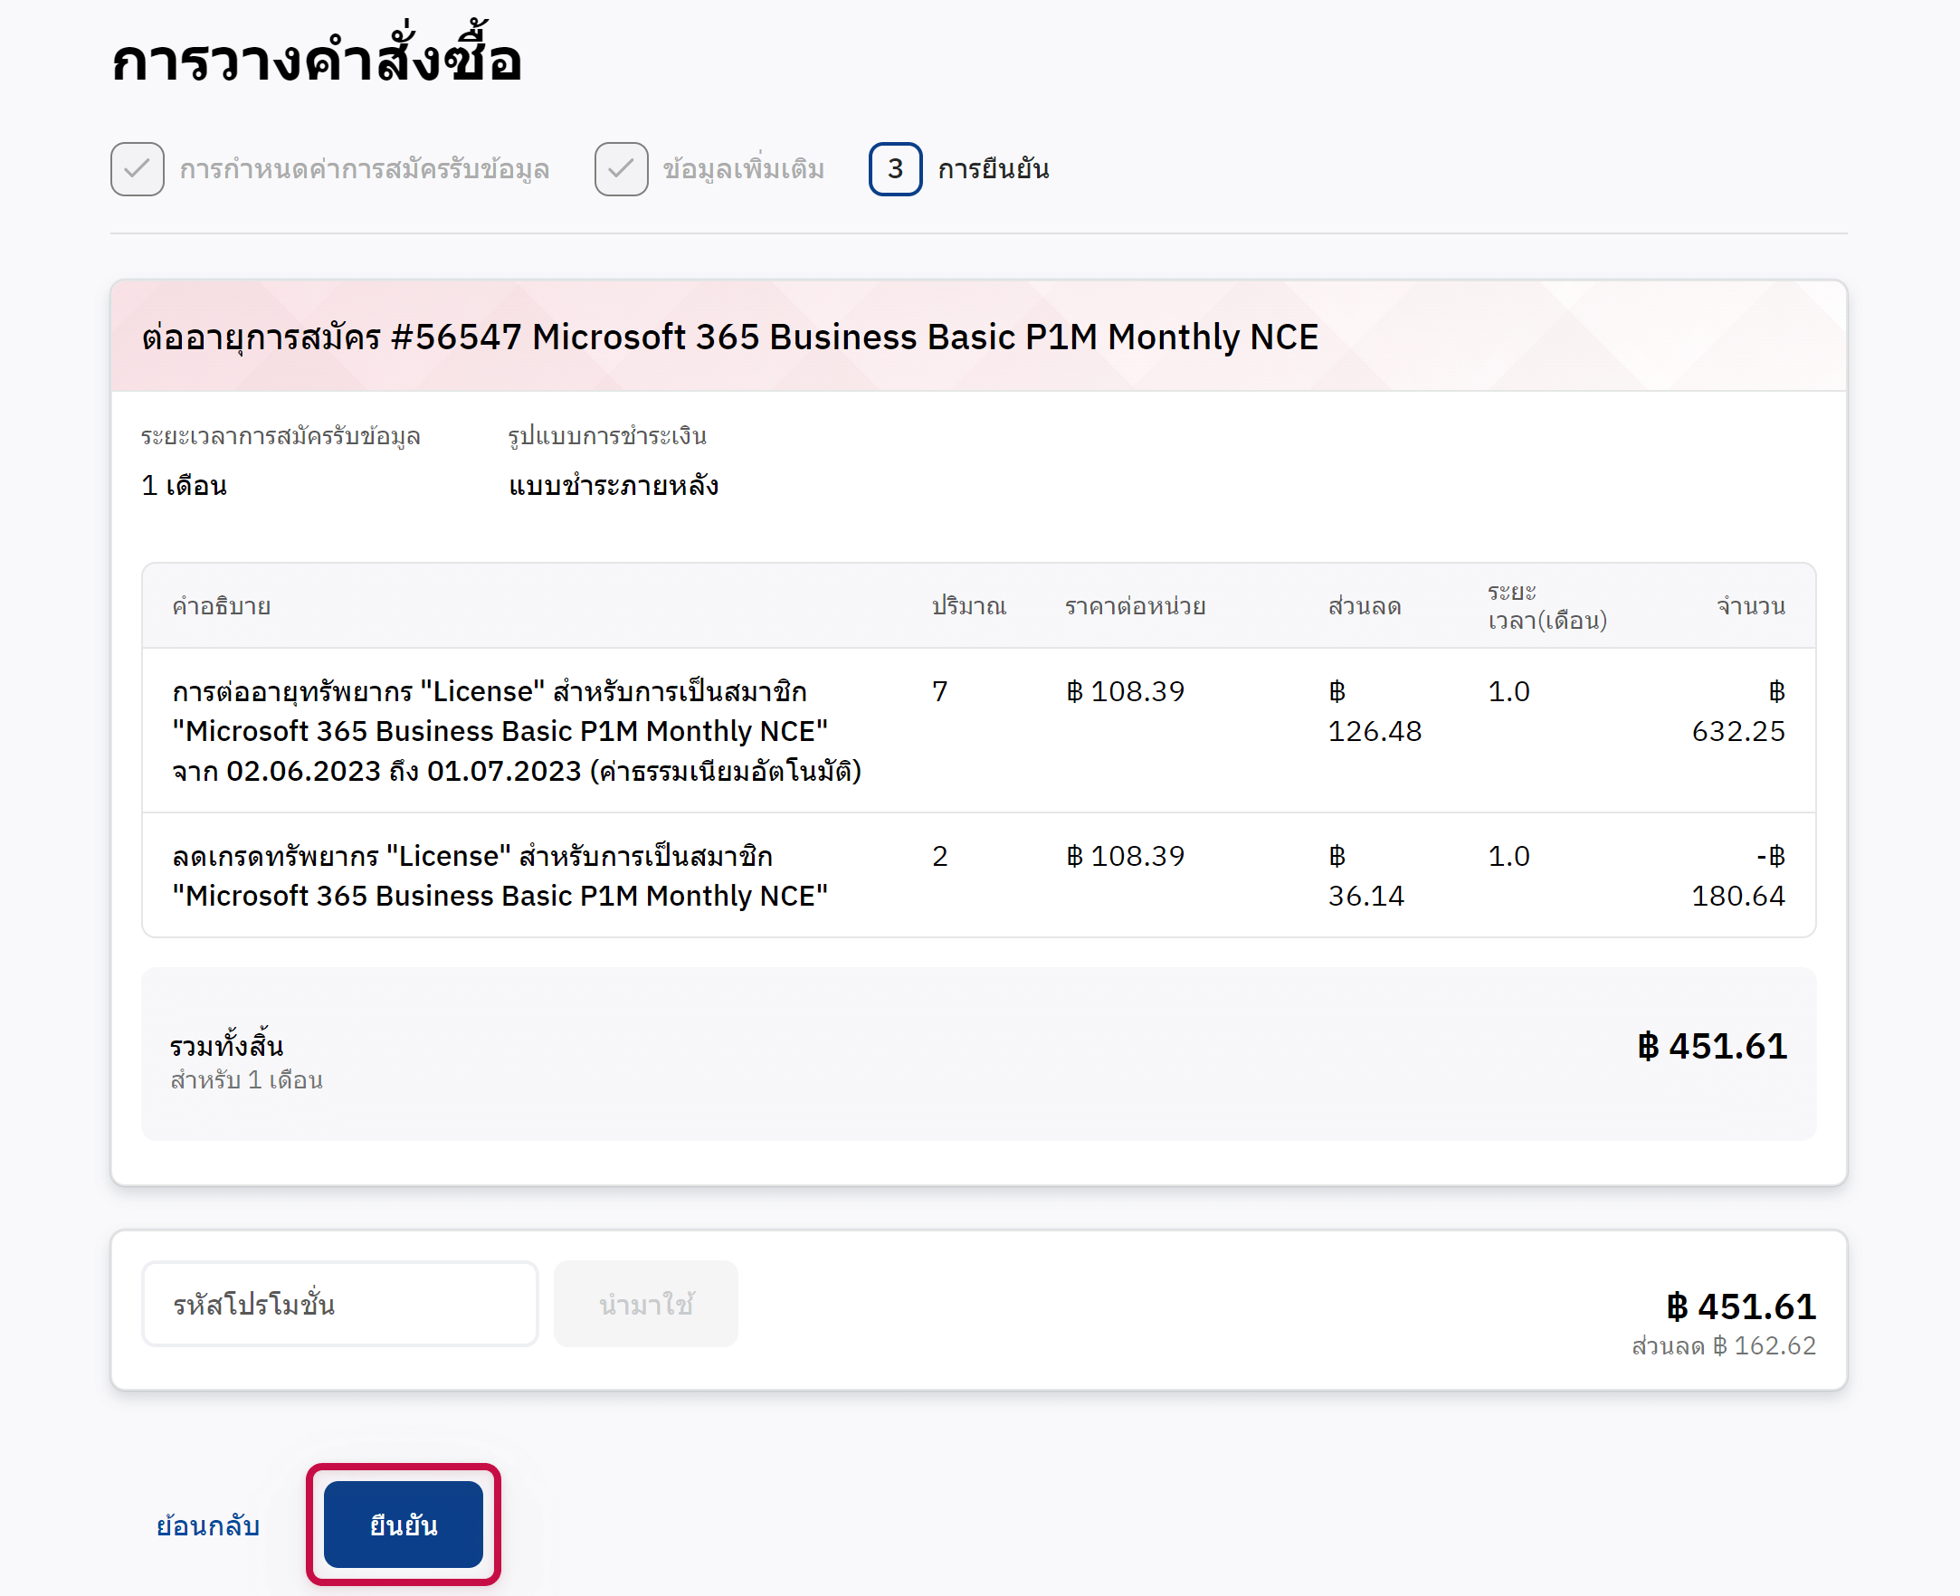This screenshot has width=1960, height=1596.
Task: Select the ลดเกรดทรัพยากร License downgrade row
Action: [x=500, y=875]
